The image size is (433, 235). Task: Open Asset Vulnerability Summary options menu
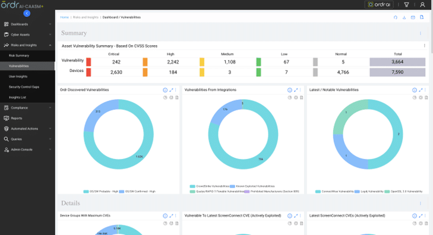click(425, 46)
